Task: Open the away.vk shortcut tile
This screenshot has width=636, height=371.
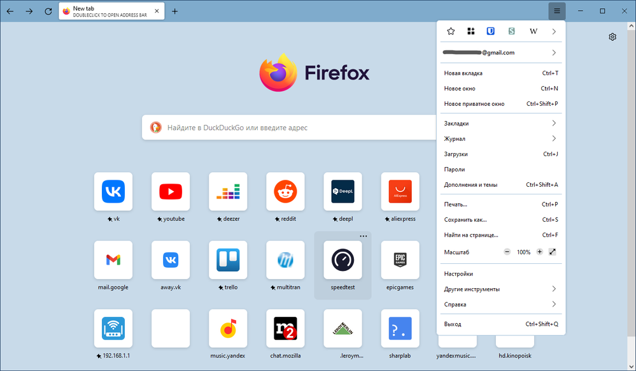Action: coord(171,260)
